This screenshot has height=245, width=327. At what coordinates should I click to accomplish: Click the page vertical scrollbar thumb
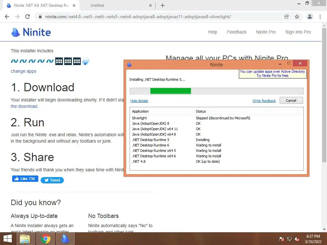[324, 95]
